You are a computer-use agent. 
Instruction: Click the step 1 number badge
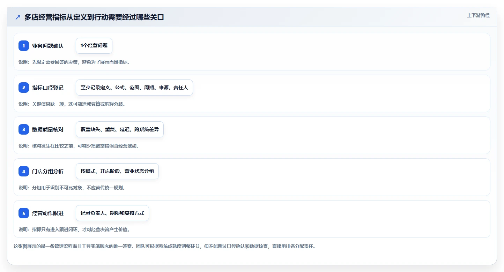tap(24, 46)
